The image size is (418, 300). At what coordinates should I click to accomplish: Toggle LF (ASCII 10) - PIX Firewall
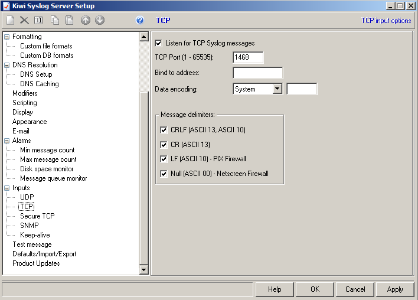click(164, 159)
